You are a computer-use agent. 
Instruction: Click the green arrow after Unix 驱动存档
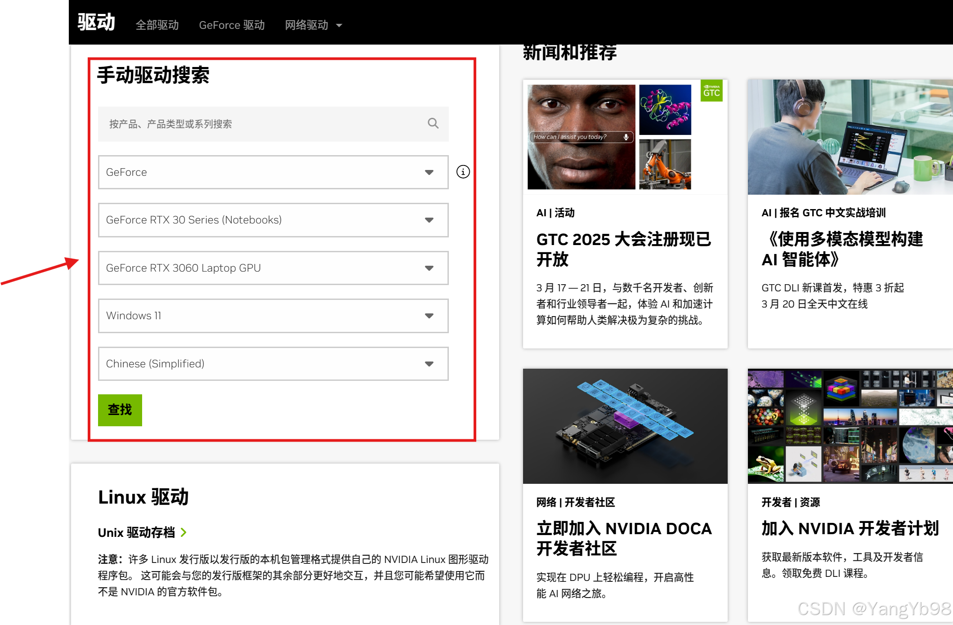point(183,532)
